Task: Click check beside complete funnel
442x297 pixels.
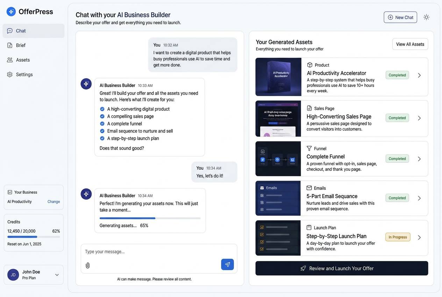Action: pyautogui.click(x=102, y=124)
